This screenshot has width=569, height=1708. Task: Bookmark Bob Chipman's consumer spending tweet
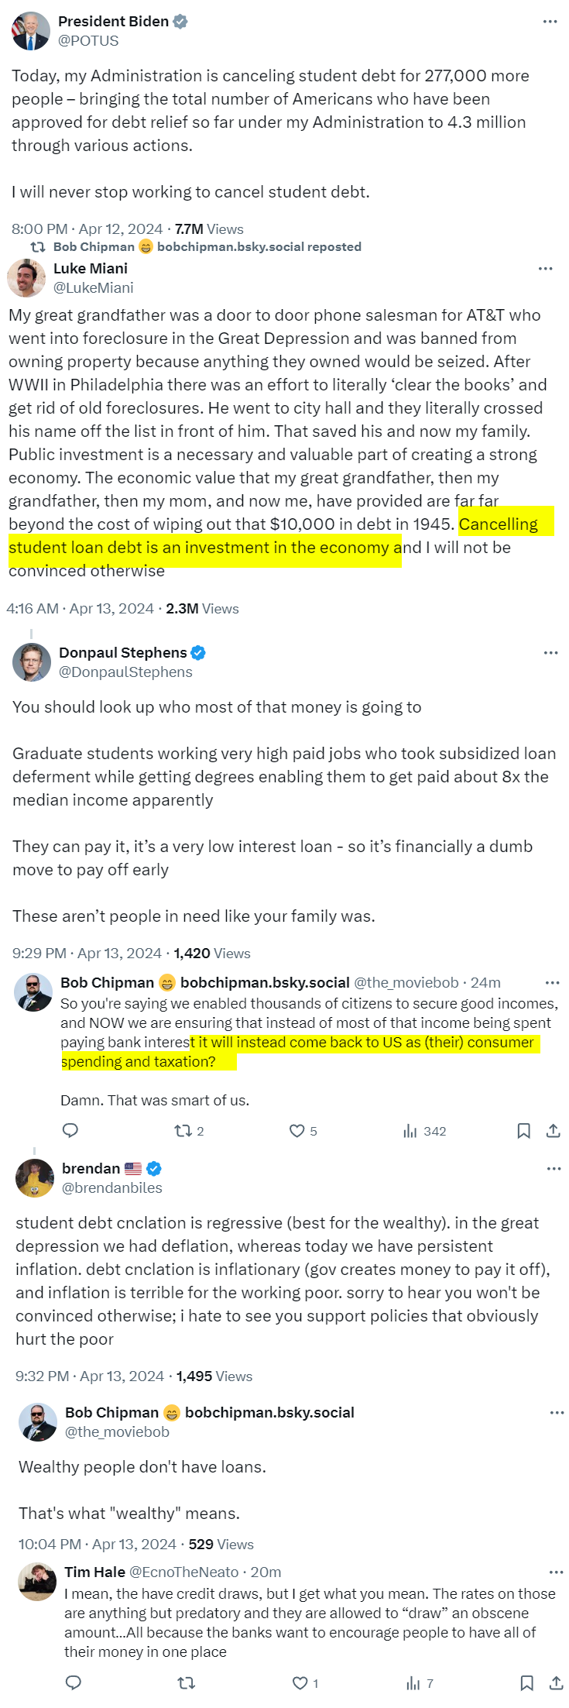[524, 1131]
